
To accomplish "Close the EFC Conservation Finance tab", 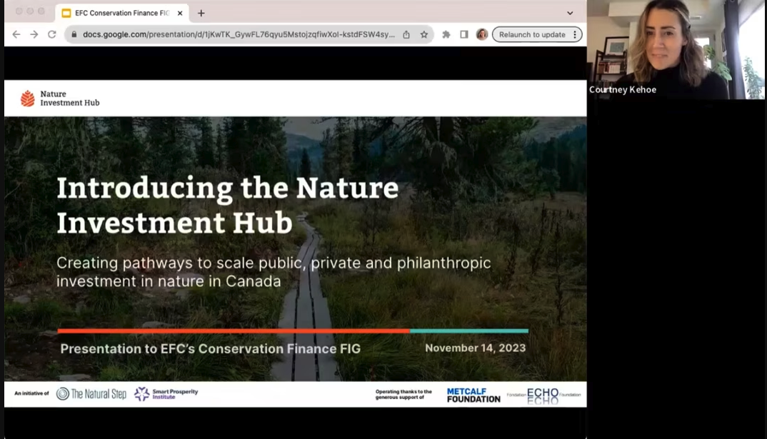I will pyautogui.click(x=180, y=13).
